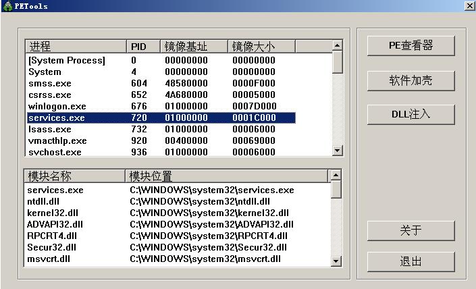Click image size 00069000
Image resolution: width=476 pixels, height=289 pixels.
point(254,141)
